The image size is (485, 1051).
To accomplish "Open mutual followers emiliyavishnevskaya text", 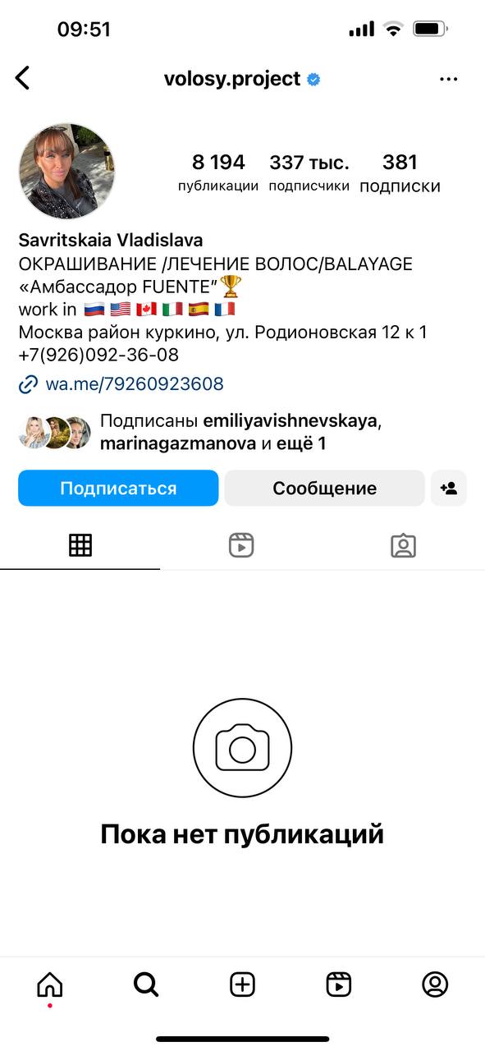I will tap(290, 421).
